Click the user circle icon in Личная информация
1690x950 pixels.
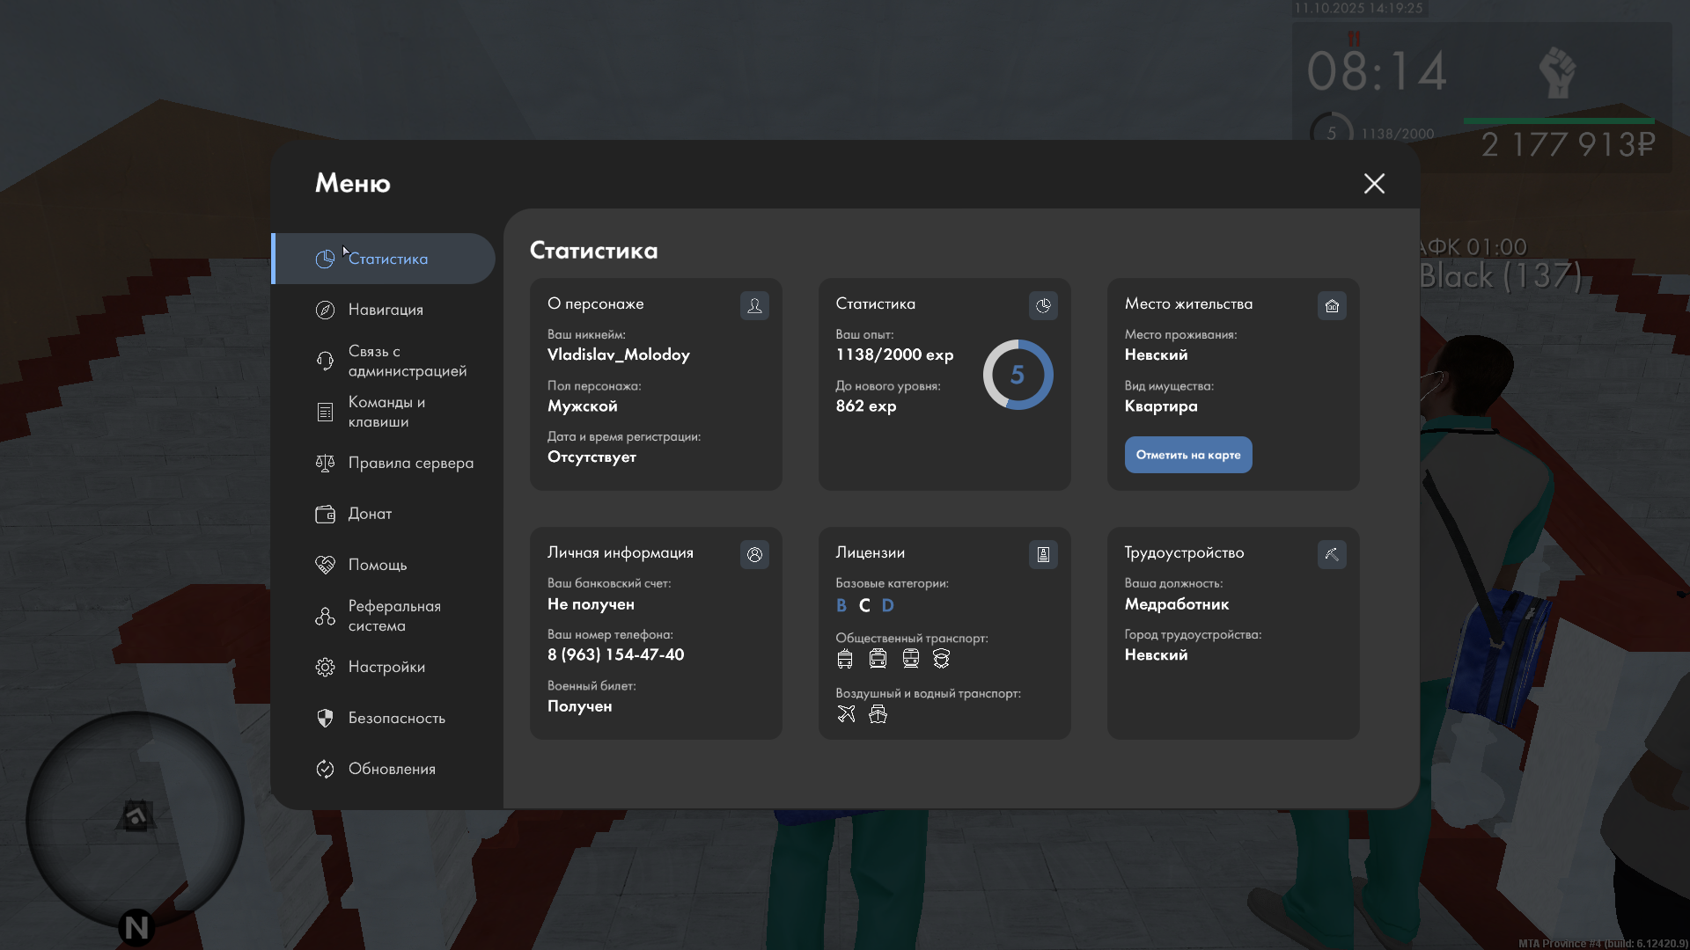[x=754, y=554]
